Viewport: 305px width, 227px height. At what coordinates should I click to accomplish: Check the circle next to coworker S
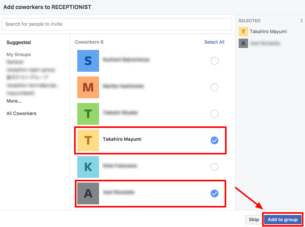click(x=215, y=61)
